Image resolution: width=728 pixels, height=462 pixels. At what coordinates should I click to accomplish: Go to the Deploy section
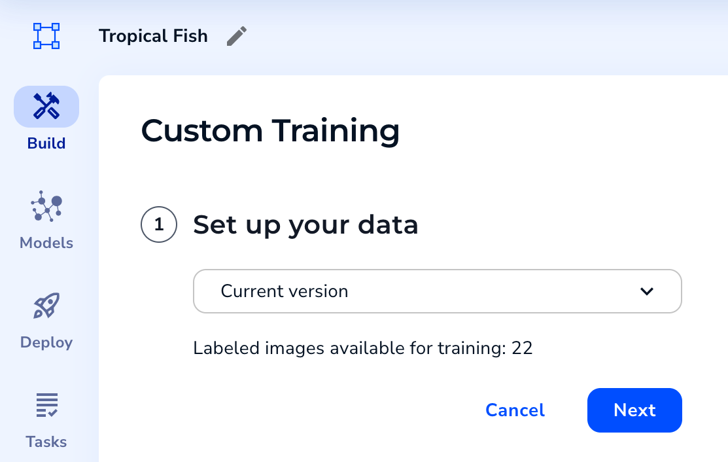[46, 319]
